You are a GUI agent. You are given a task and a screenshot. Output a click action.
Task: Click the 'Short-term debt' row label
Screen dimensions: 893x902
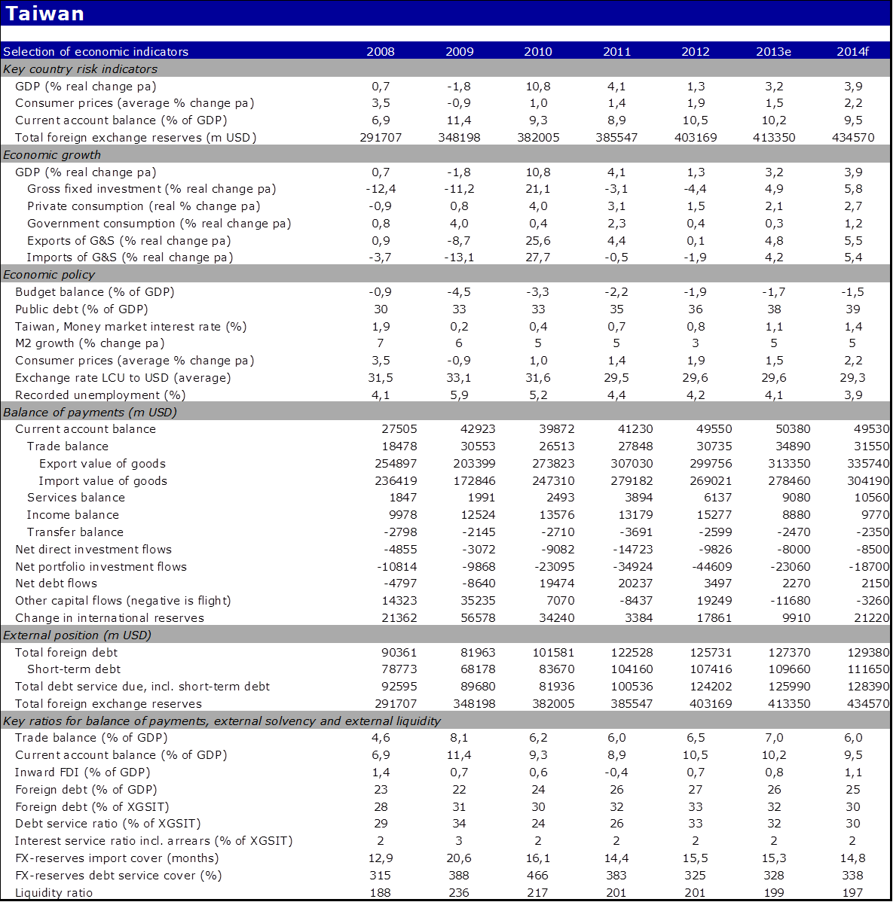coord(74,669)
